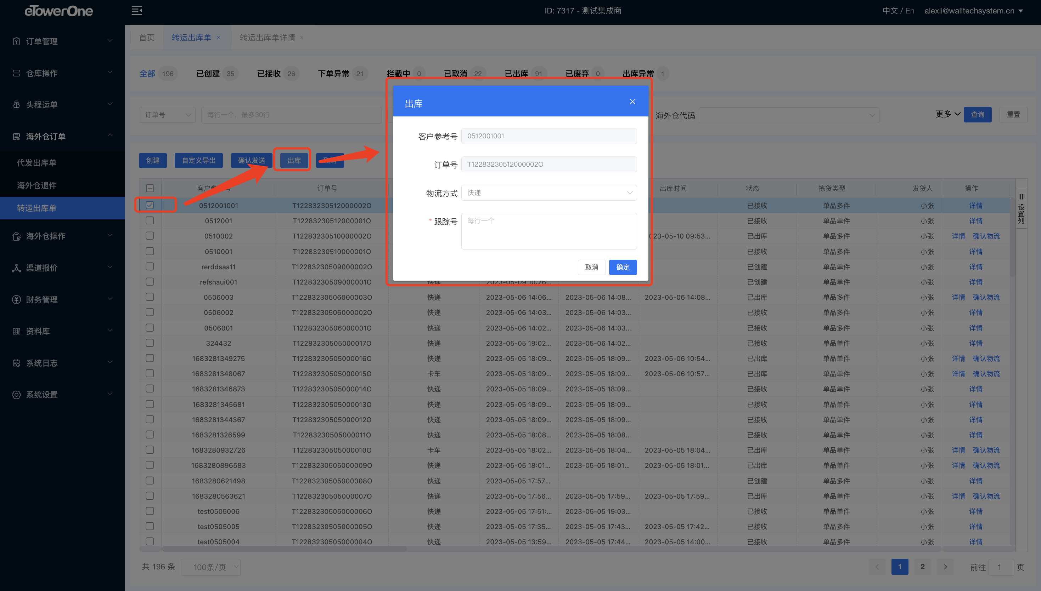The height and width of the screenshot is (591, 1041).
Task: Click the 自定义导出 button
Action: pyautogui.click(x=199, y=160)
